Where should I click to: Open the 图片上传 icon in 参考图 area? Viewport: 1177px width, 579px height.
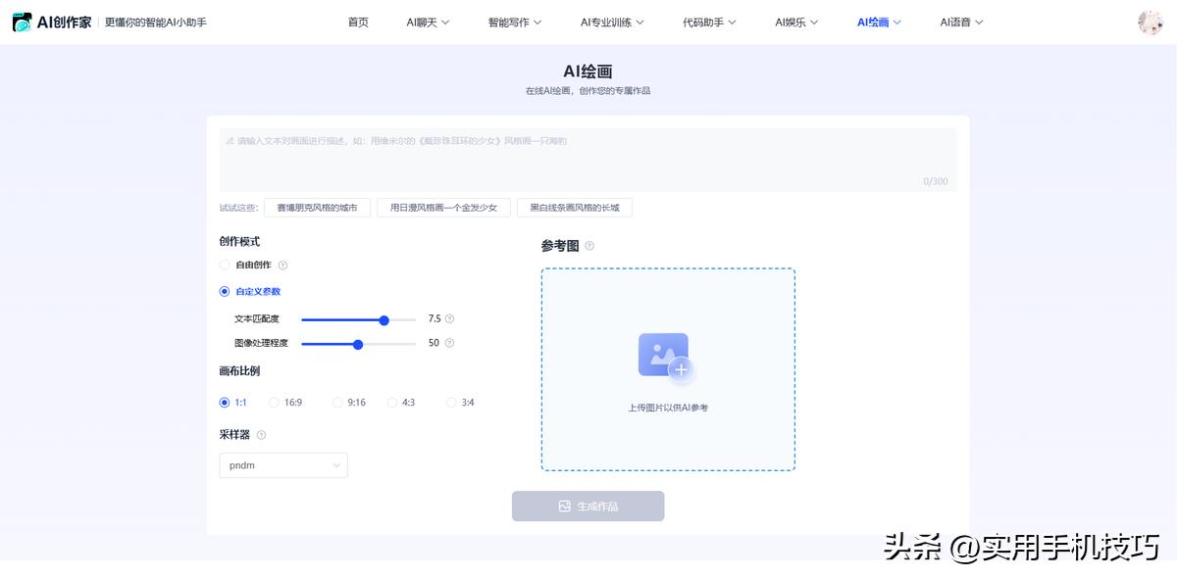[x=663, y=351]
